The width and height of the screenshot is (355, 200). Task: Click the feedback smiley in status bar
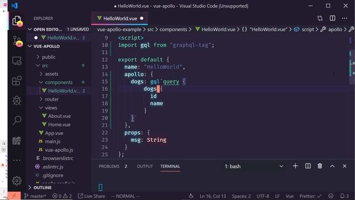(331, 196)
